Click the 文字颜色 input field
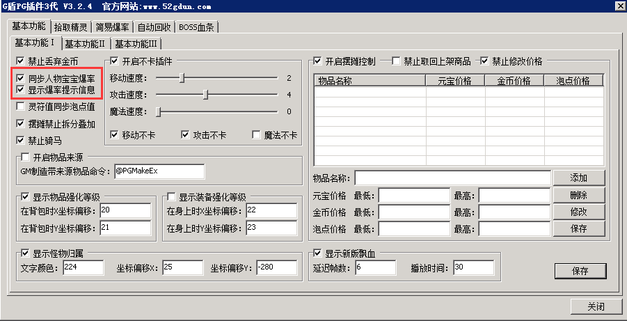The image size is (627, 321). click(x=84, y=267)
